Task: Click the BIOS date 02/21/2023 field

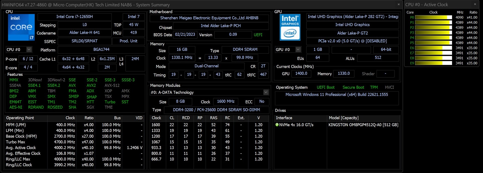Action: tap(185, 35)
